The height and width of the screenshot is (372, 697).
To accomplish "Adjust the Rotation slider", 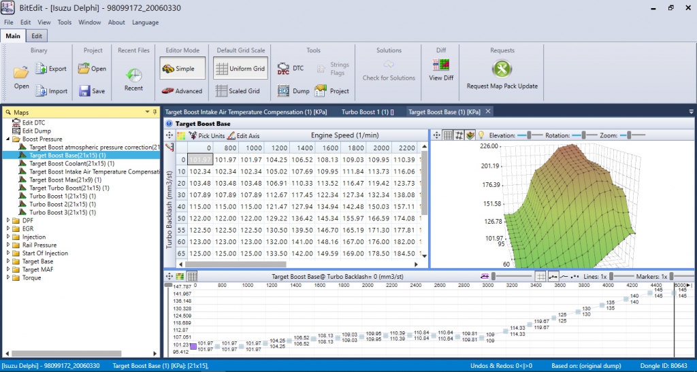I will click(583, 135).
